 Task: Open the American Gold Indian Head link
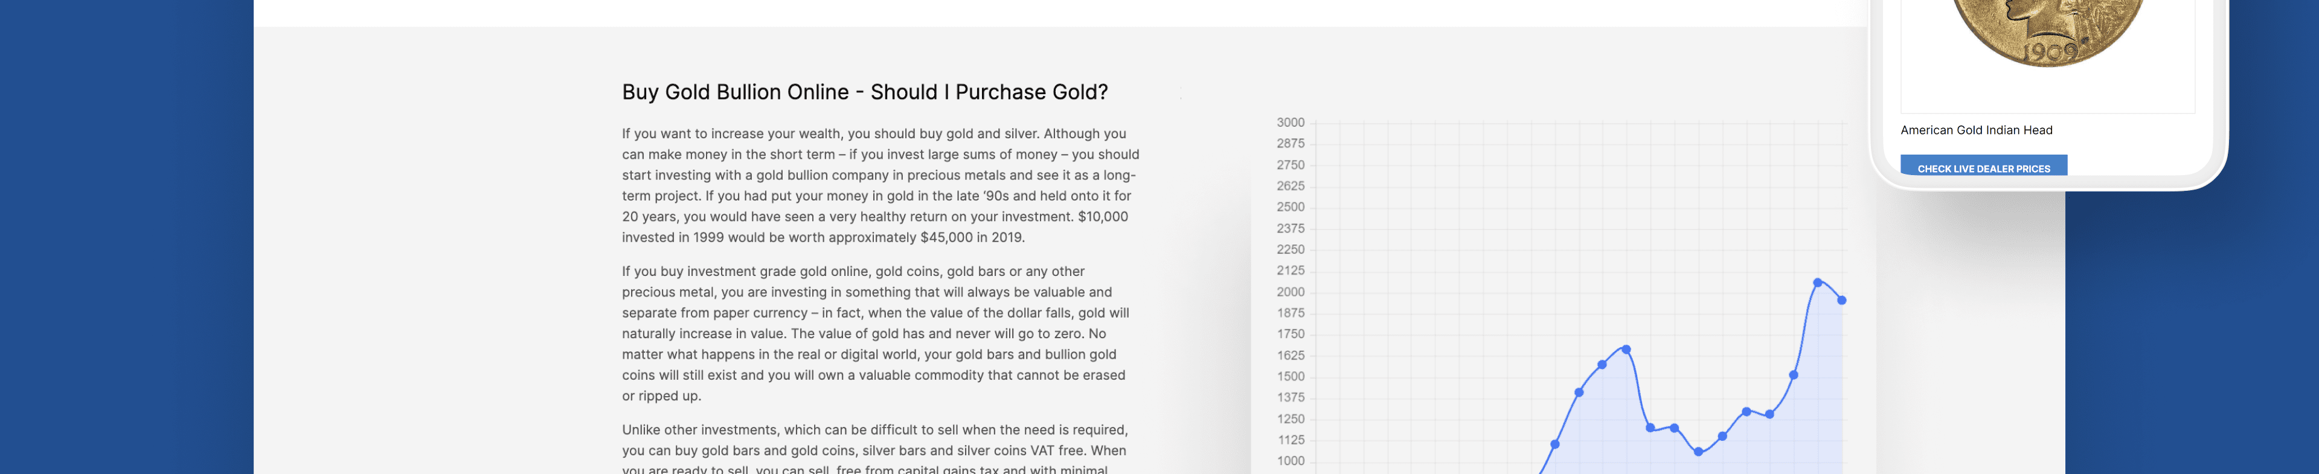1976,130
